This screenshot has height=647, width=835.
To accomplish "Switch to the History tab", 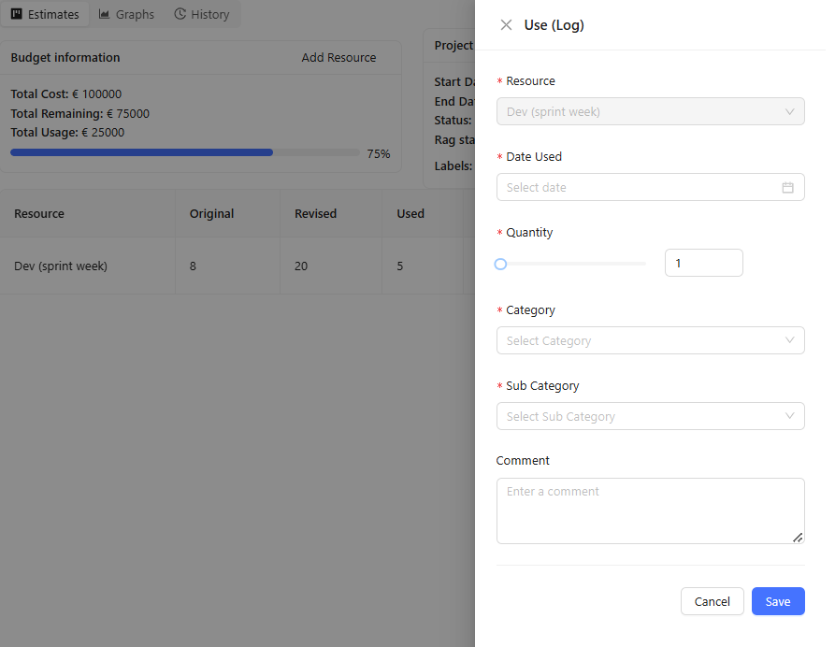I will (201, 14).
